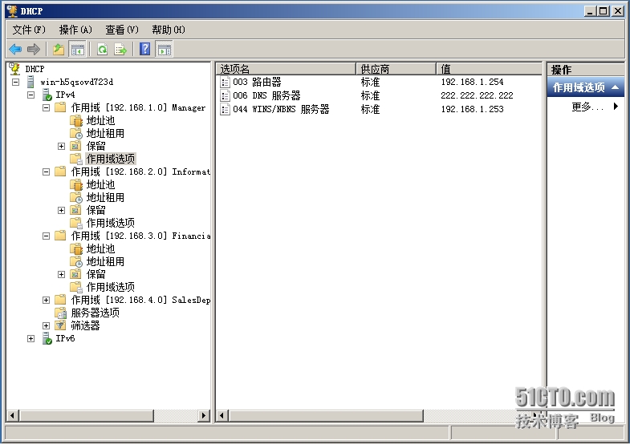
Task: Click the 006 DNS 服务器 option icon
Action: (x=225, y=95)
